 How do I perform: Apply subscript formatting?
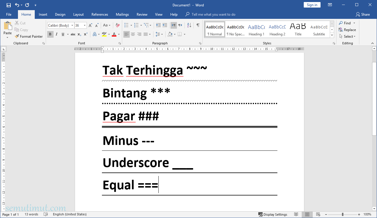tap(79, 34)
